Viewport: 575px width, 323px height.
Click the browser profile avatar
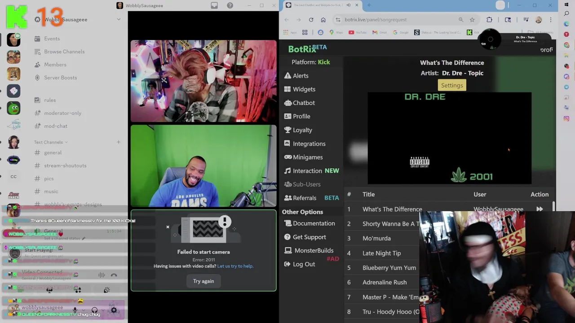point(539,20)
